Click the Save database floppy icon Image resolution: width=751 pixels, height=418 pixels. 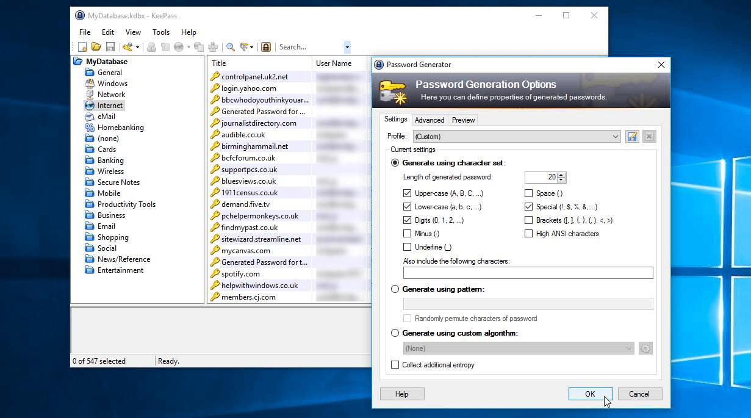pos(110,47)
